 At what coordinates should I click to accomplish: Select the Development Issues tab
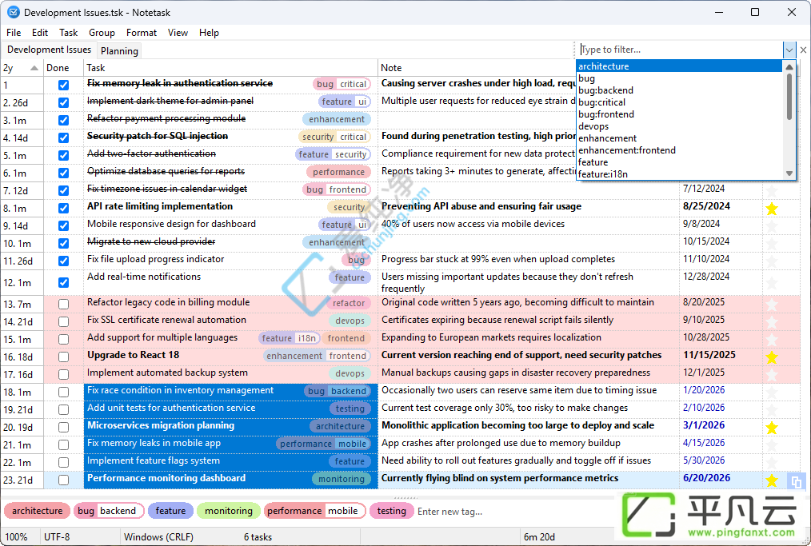click(49, 50)
